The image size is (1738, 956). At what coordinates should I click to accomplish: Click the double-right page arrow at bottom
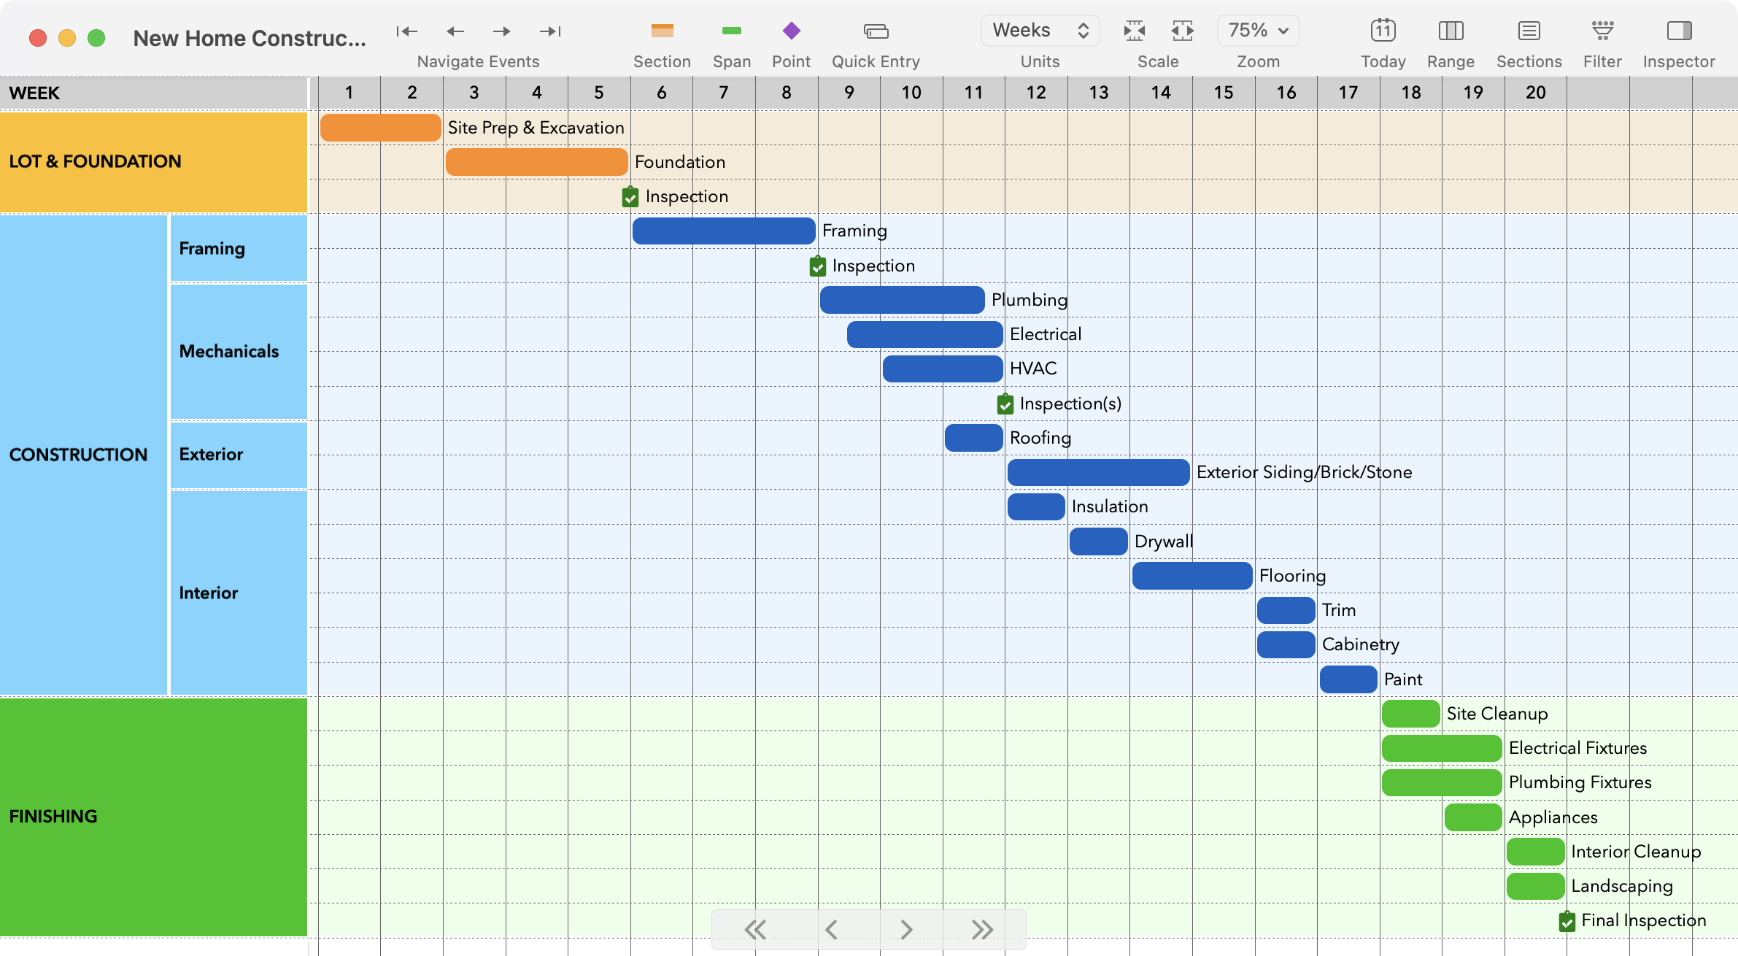(x=982, y=929)
